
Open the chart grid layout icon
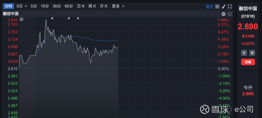click(x=217, y=7)
